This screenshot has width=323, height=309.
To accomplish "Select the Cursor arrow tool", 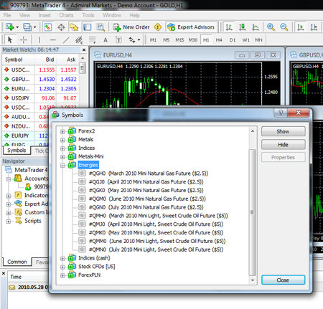I will pyautogui.click(x=10, y=39).
